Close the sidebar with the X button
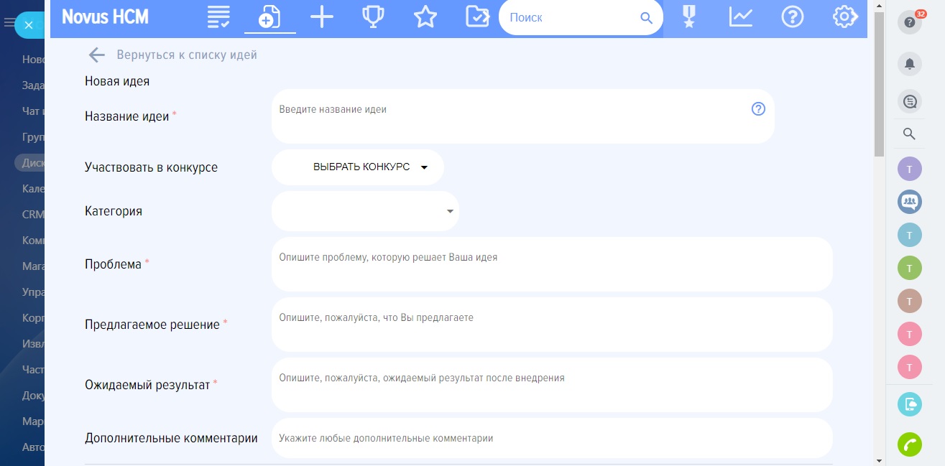The width and height of the screenshot is (945, 466). (29, 25)
